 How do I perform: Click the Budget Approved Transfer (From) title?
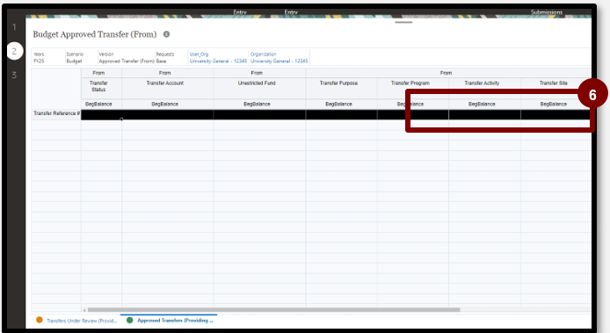95,34
